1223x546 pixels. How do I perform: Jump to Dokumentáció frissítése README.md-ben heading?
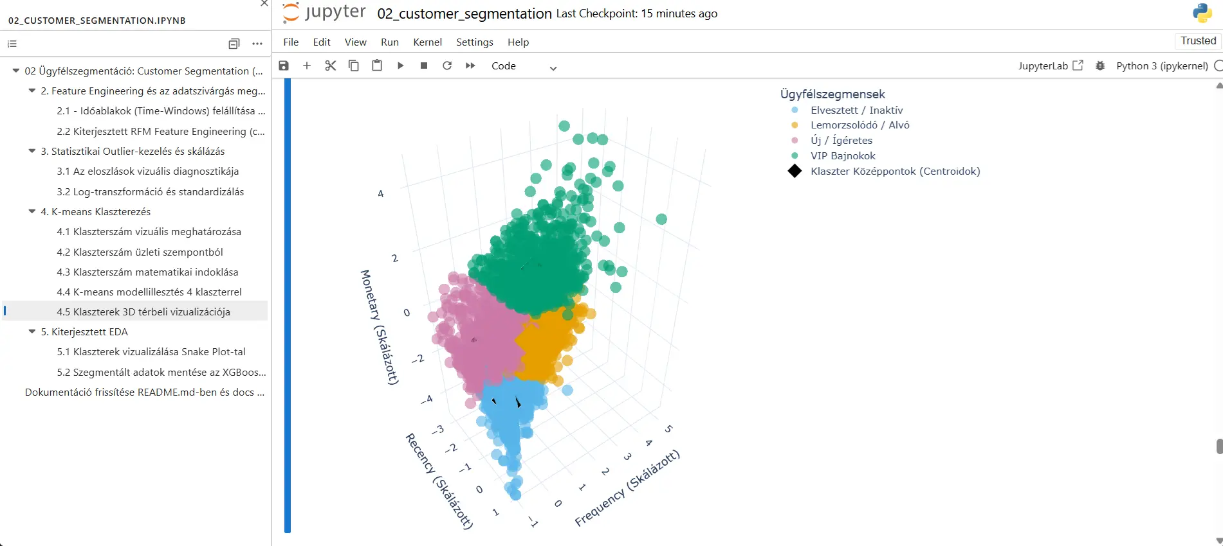coord(145,392)
